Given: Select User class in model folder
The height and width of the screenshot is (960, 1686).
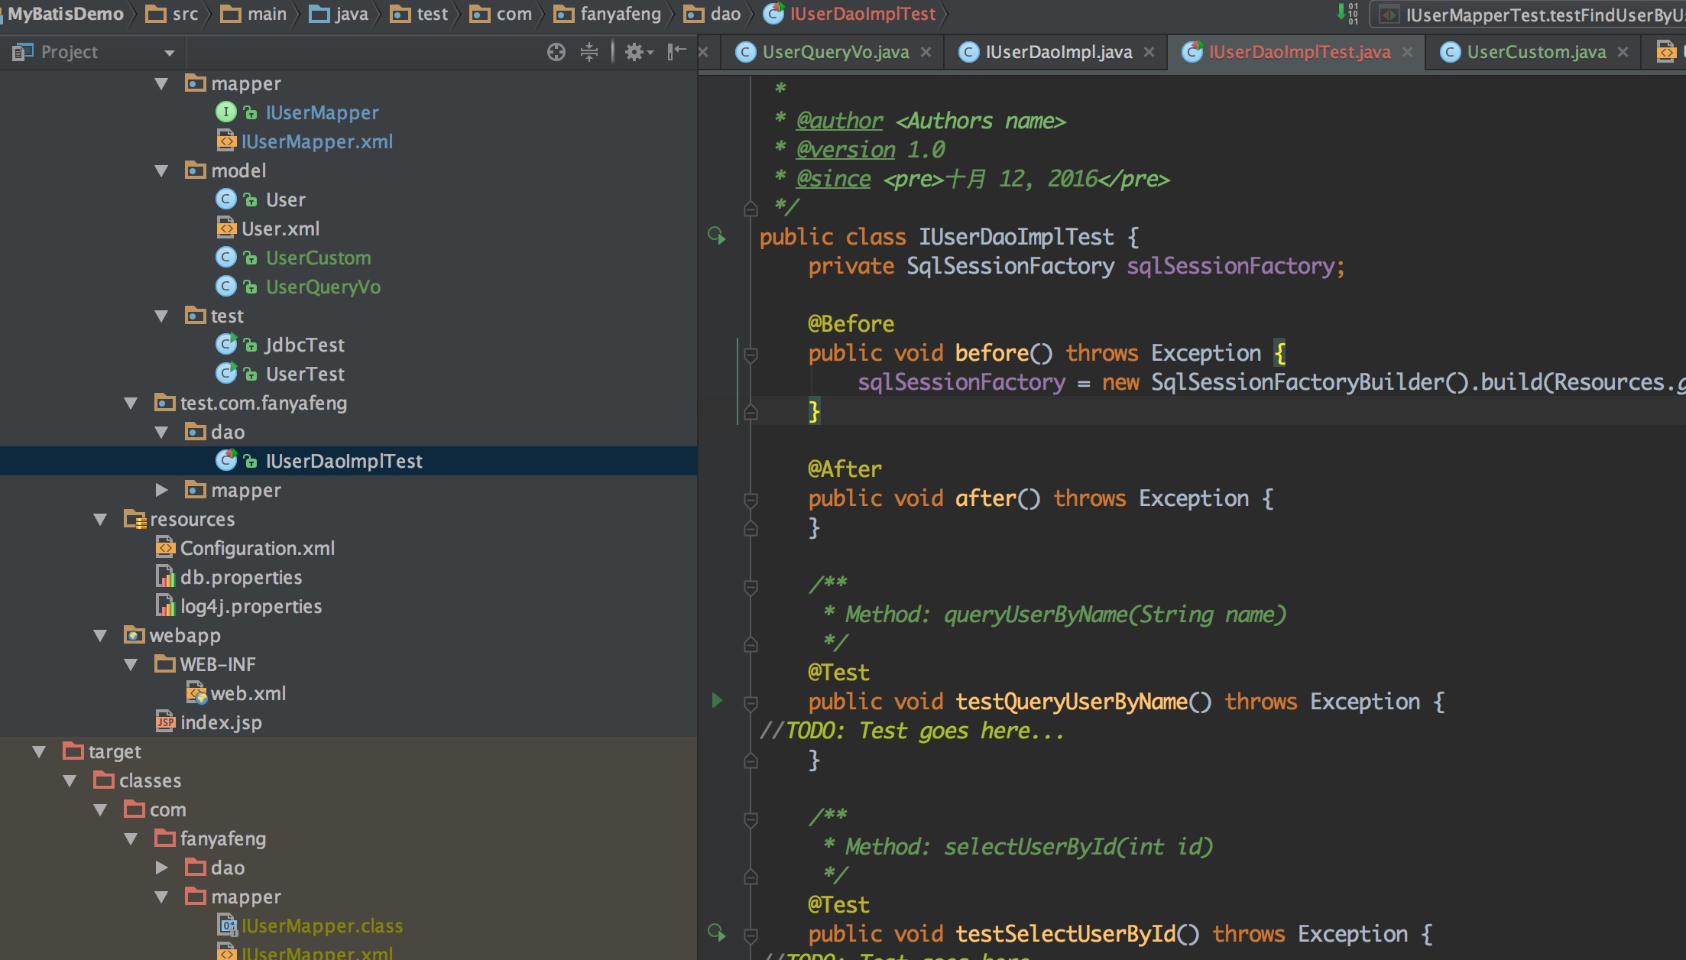Looking at the screenshot, I should [x=285, y=199].
